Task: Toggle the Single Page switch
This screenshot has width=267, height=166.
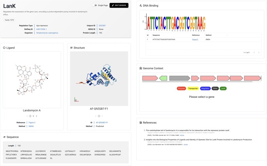Action: coord(95,5)
